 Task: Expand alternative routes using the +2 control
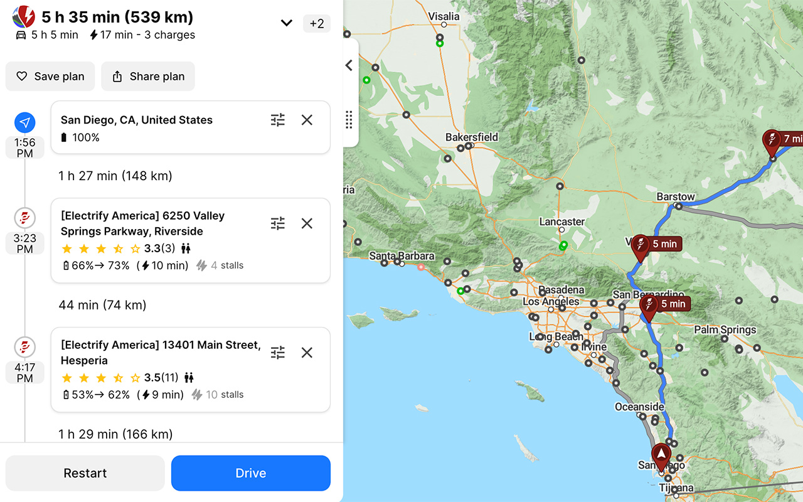(316, 23)
